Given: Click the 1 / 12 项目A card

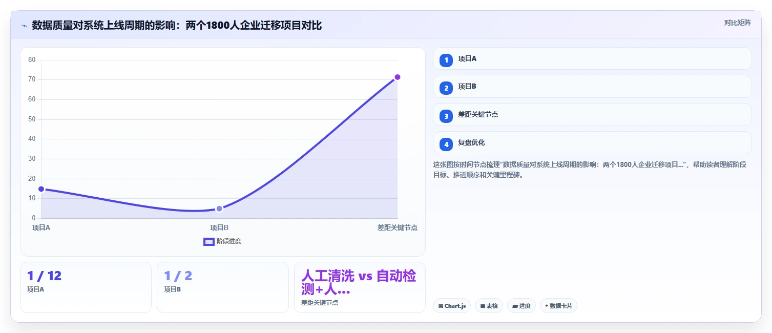Looking at the screenshot, I should tap(86, 287).
